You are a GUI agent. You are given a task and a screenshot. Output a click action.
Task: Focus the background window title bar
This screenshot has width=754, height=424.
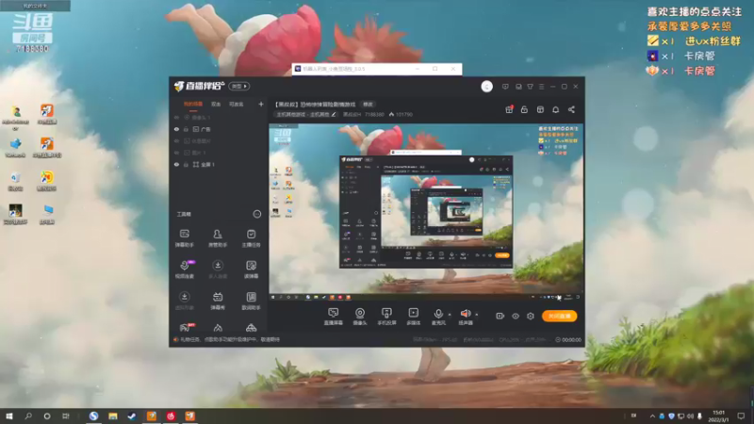tap(377, 69)
